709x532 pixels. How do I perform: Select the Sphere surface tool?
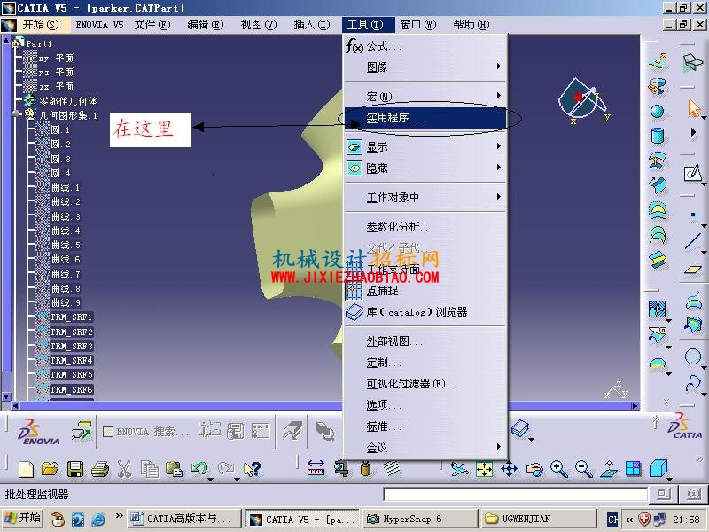tap(657, 112)
